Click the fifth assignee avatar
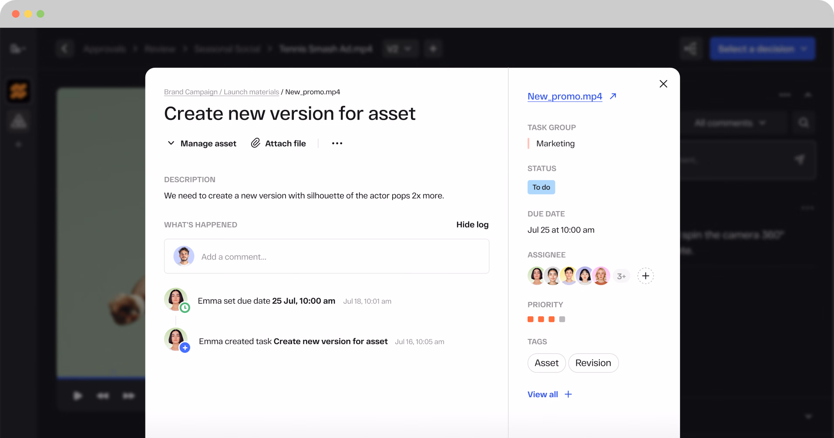834x438 pixels. point(601,275)
